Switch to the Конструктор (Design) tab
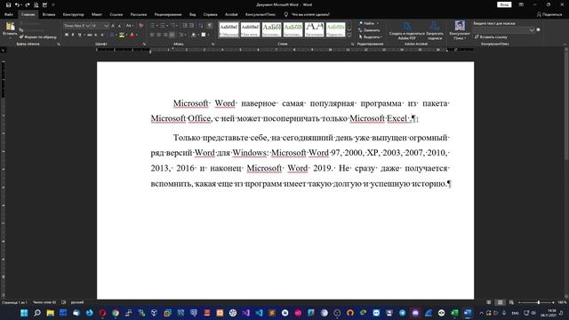This screenshot has width=569, height=320. [73, 14]
